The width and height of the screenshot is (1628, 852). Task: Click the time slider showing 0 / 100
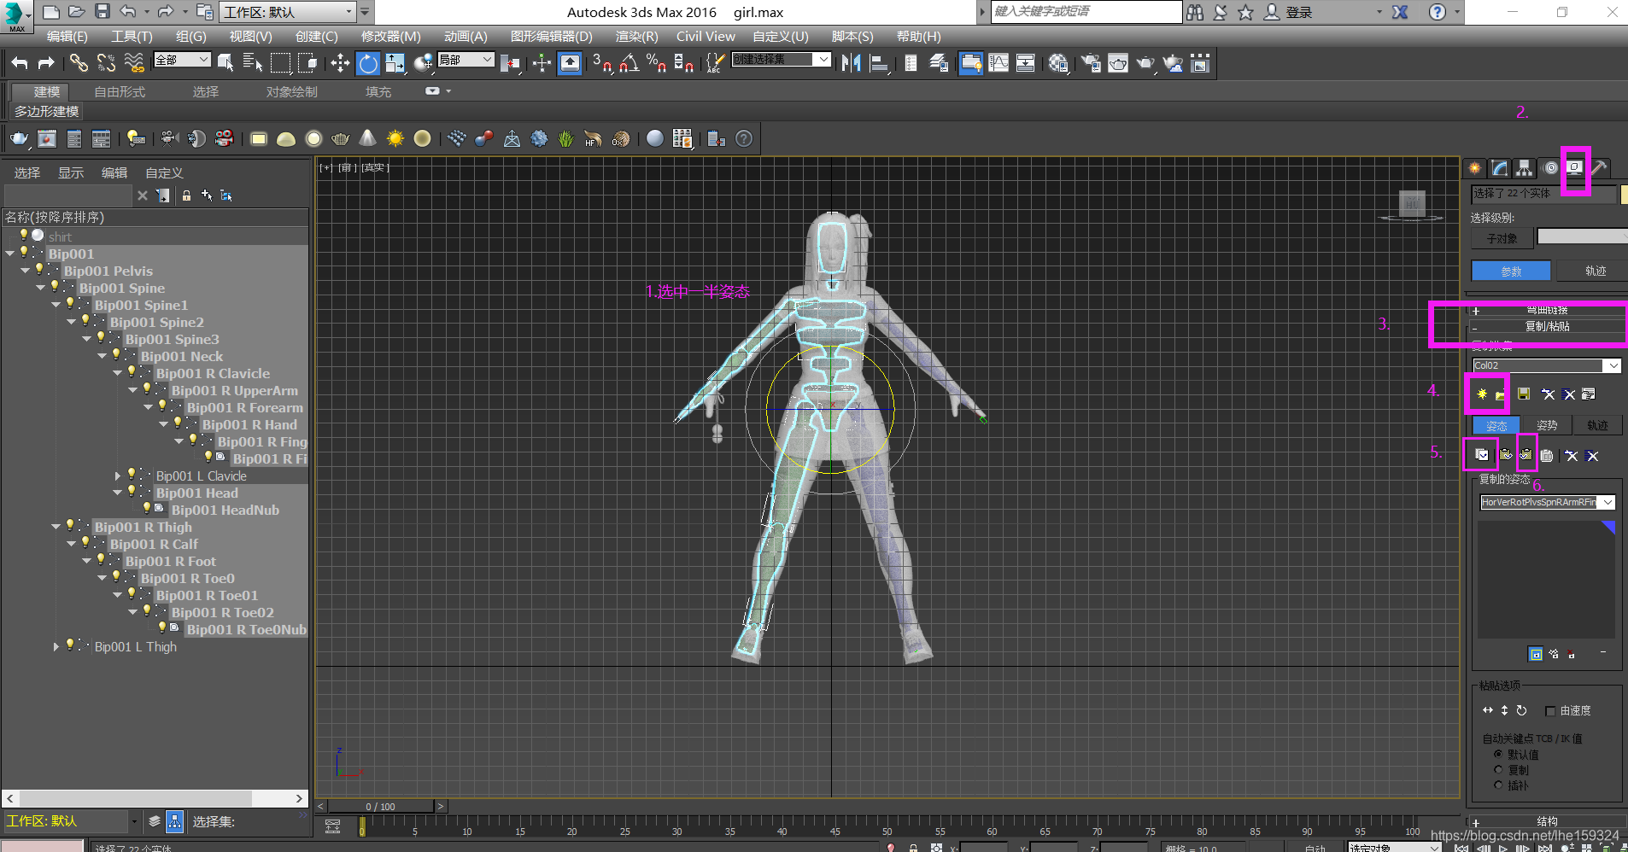381,806
